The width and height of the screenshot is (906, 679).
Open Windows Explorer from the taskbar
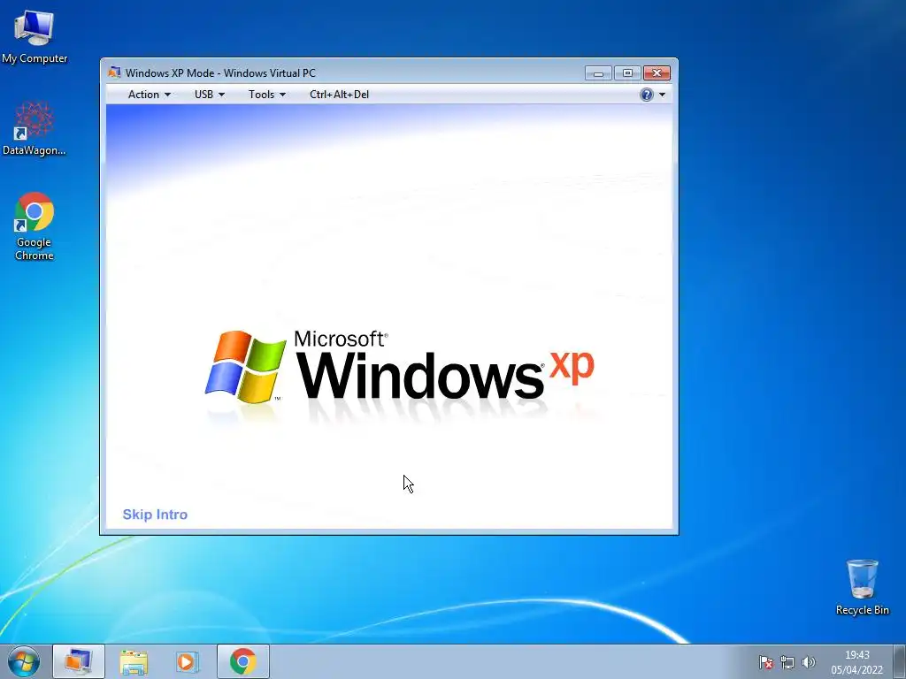pyautogui.click(x=134, y=661)
